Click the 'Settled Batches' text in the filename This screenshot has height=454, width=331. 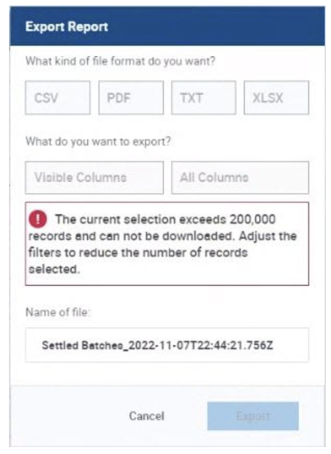tap(73, 345)
